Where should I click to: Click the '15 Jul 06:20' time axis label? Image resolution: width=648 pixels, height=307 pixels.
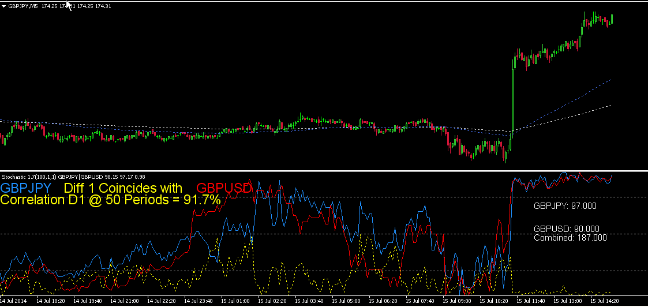pos(382,301)
